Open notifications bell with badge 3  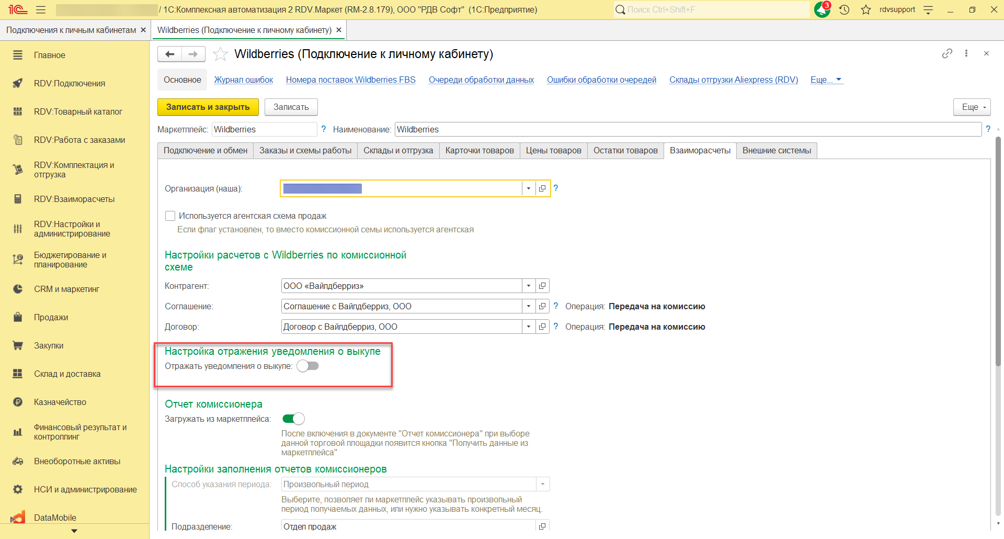(823, 9)
